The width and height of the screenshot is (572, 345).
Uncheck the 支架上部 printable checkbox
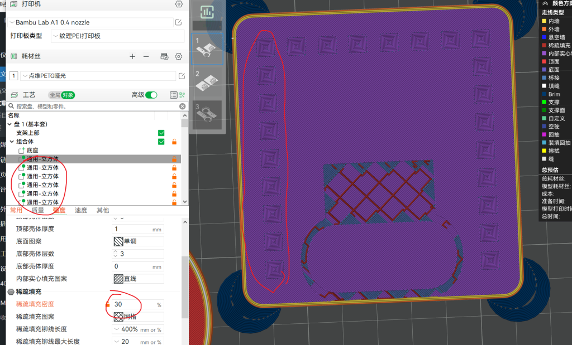tap(161, 133)
